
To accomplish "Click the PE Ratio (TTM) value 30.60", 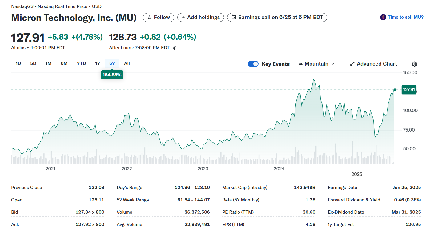I will point(309,212).
